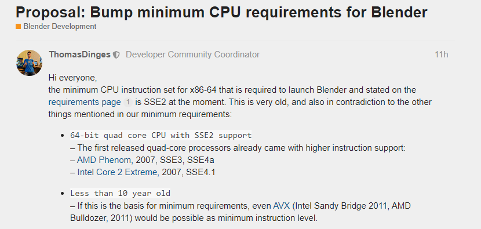Follow the requirements page link

click(x=85, y=102)
